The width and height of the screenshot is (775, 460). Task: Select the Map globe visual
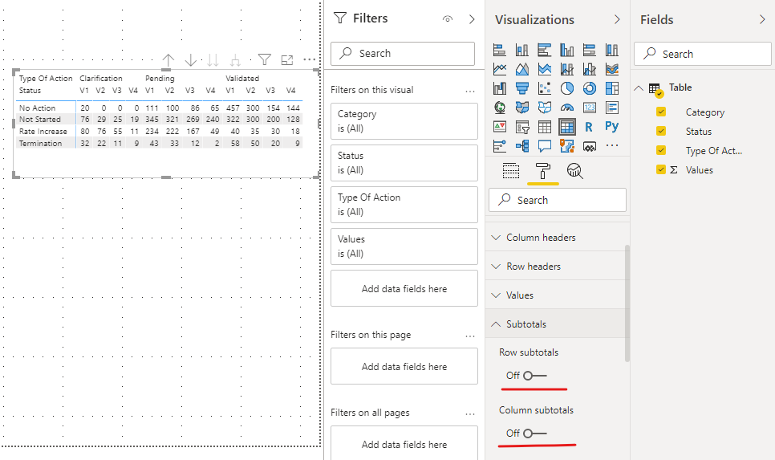point(500,108)
